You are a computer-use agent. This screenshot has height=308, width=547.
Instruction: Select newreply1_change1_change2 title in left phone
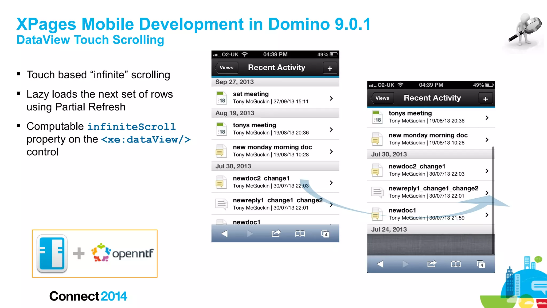click(x=278, y=200)
